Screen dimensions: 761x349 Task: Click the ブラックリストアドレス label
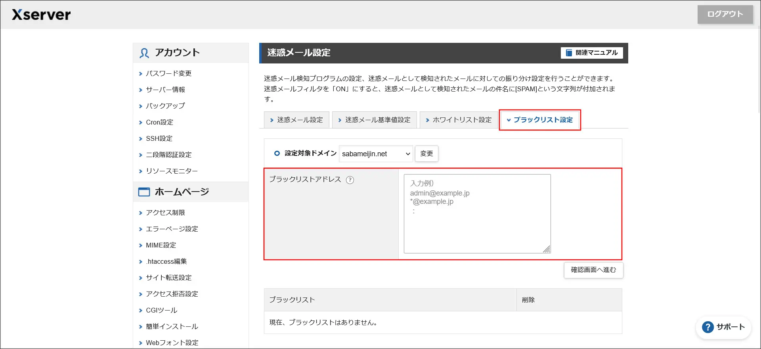pos(305,179)
